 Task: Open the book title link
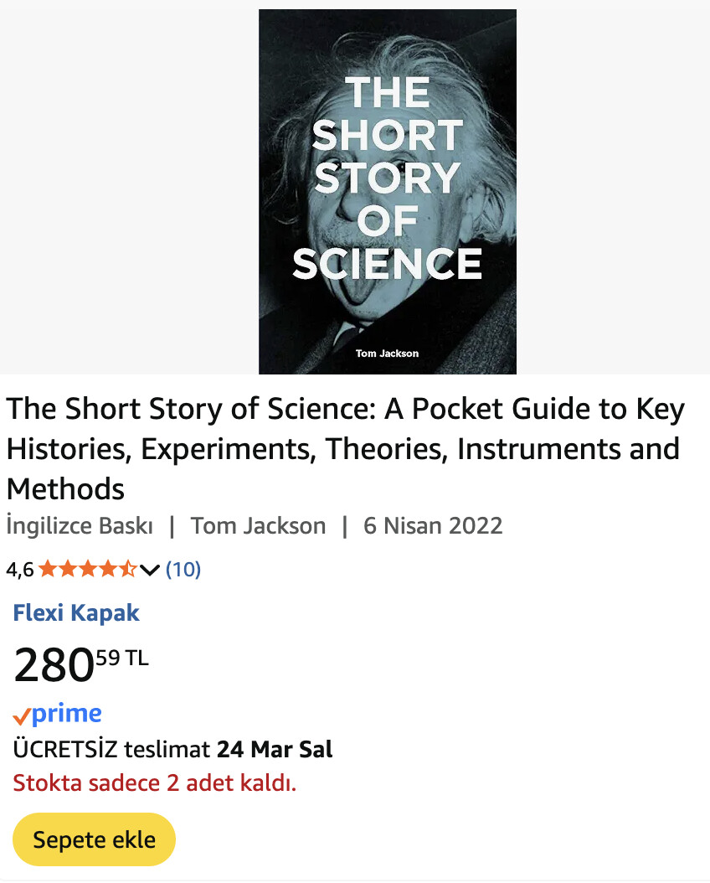(x=346, y=448)
